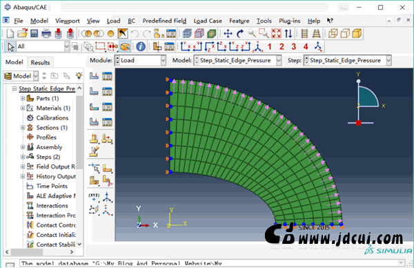Select the Rotate view tool
Screen dimensions: 414x268
click(x=240, y=34)
